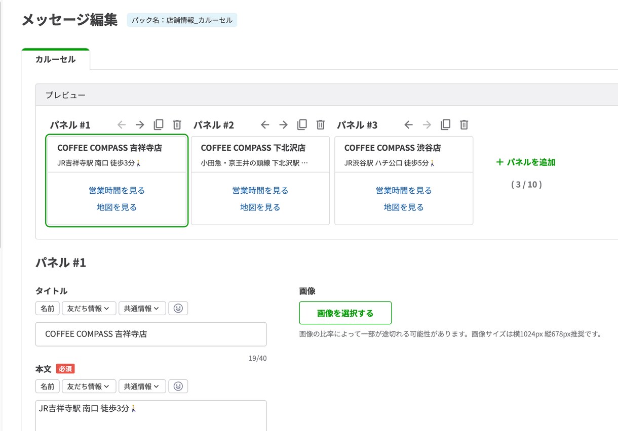Click 営業時間を見る in 下北沢店 panel
This screenshot has width=618, height=431.
tap(260, 191)
